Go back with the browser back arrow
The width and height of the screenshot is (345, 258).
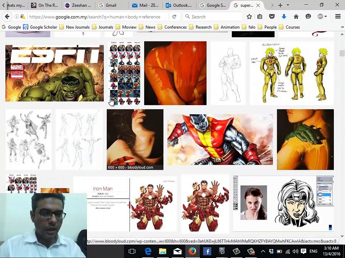7,17
